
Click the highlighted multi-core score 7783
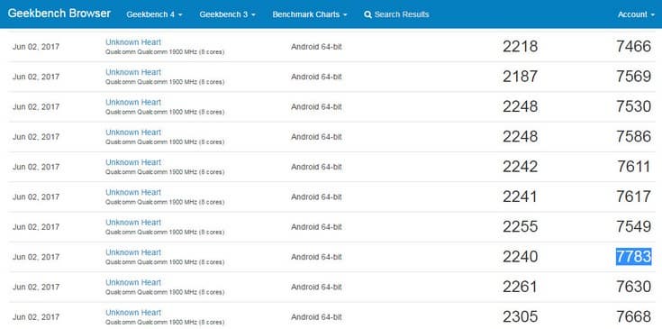tap(633, 256)
